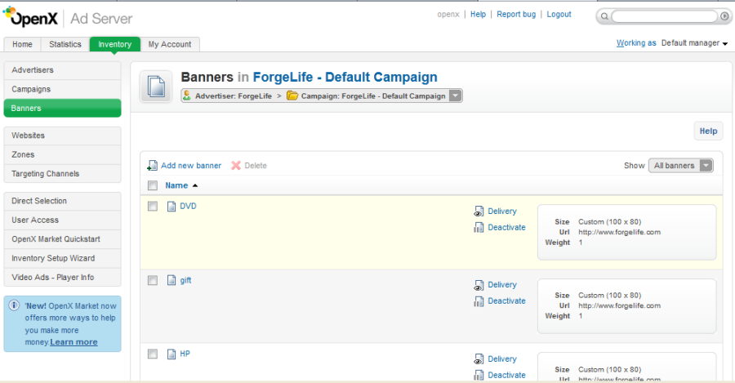The height and width of the screenshot is (383, 735).
Task: Click the Help link in top bar
Action: tap(478, 15)
